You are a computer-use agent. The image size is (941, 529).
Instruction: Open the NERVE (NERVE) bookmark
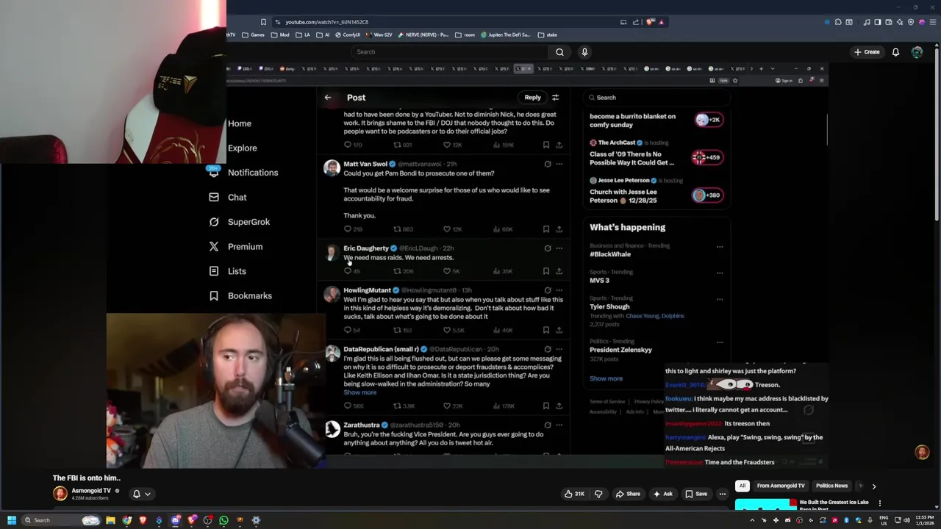coord(423,35)
